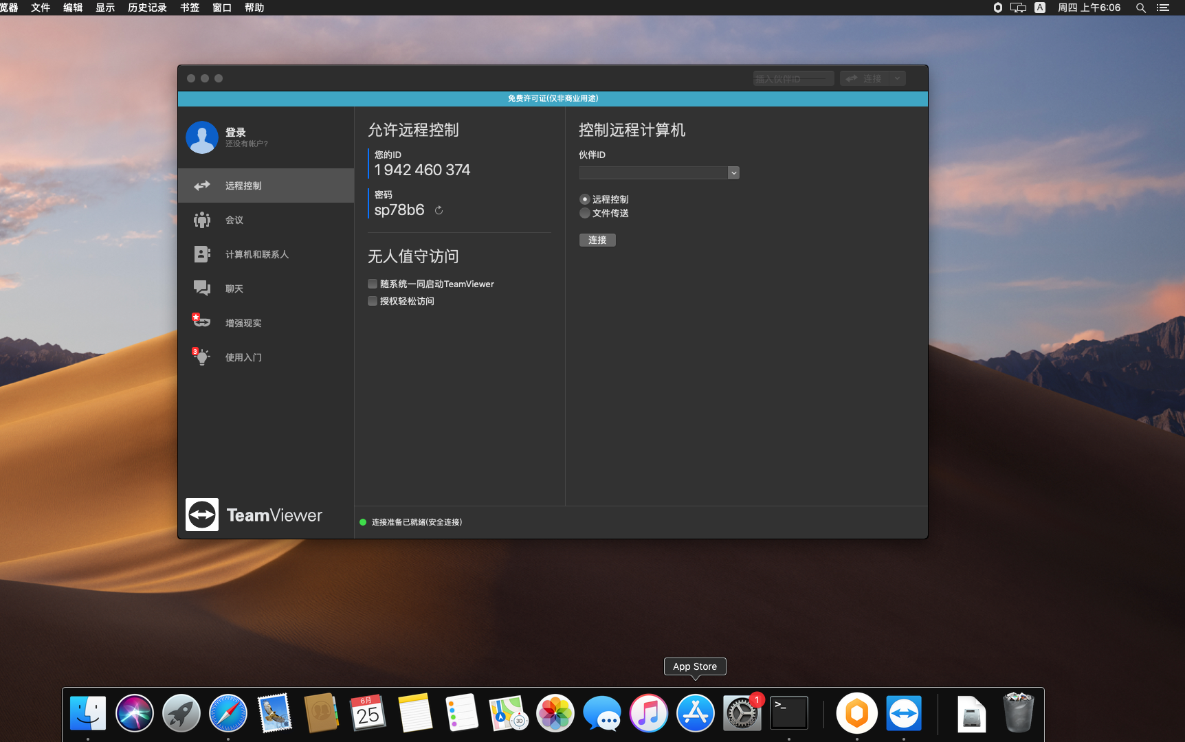1185x742 pixels.
Task: Open the 书签 menu
Action: click(x=190, y=8)
